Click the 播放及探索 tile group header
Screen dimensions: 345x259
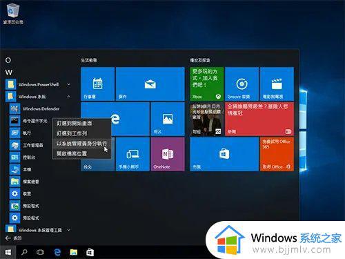(200, 60)
